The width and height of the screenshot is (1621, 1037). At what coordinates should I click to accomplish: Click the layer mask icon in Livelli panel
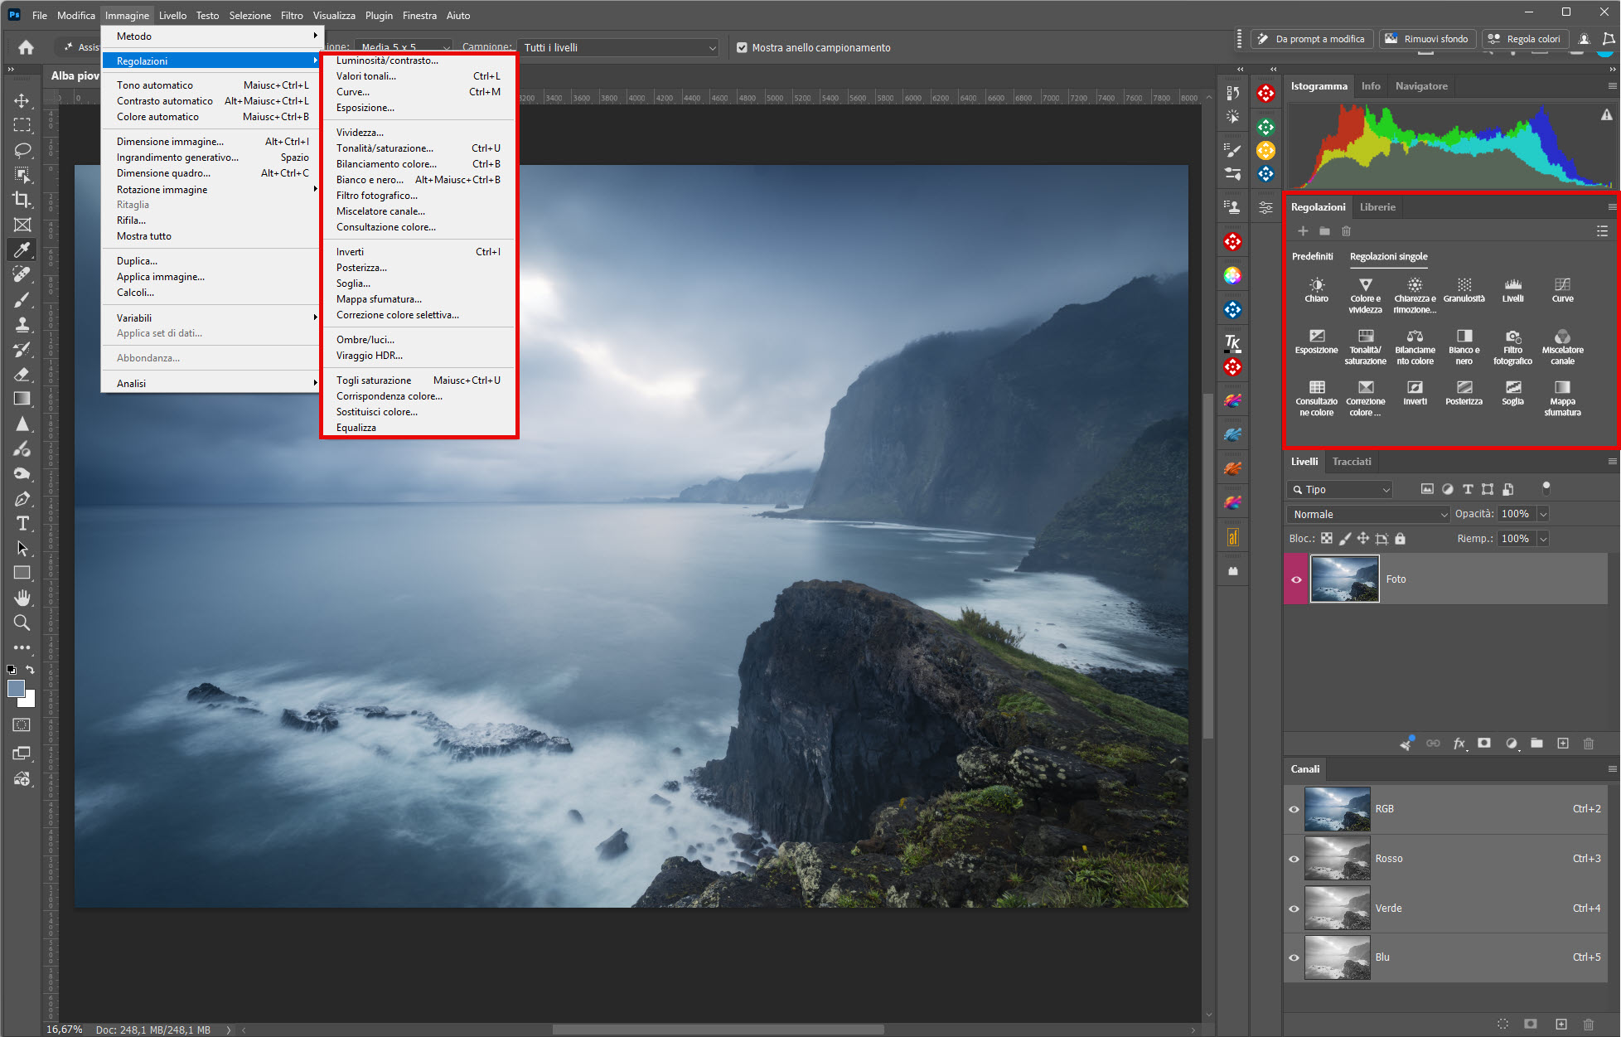[x=1484, y=744]
